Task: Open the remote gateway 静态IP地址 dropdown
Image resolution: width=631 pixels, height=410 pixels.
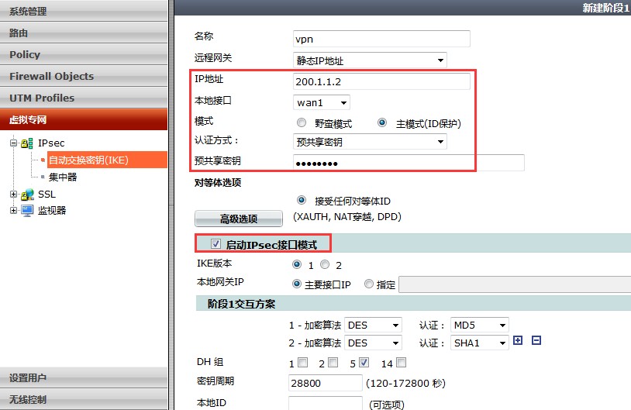Action: point(371,60)
